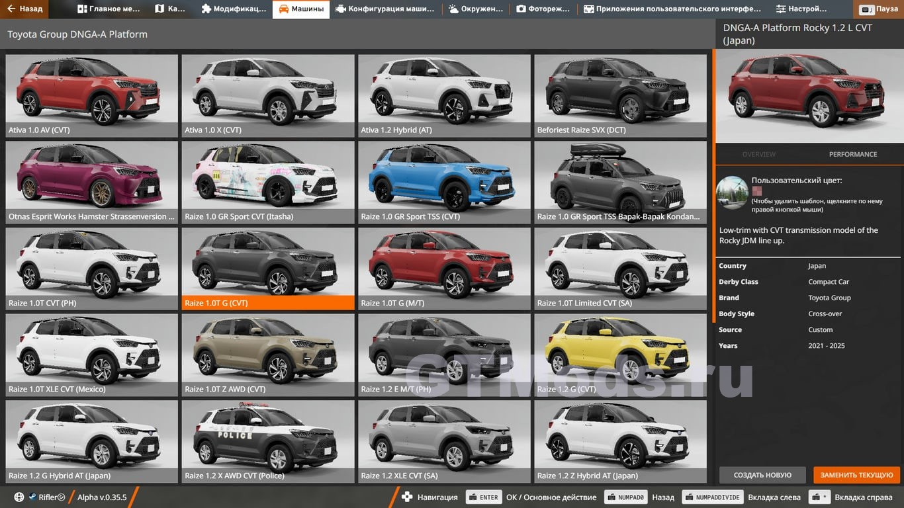Click the ЗАМЕНИТЬ ТЕКУЩУЮ button
Screen dimensions: 904x508
point(857,475)
